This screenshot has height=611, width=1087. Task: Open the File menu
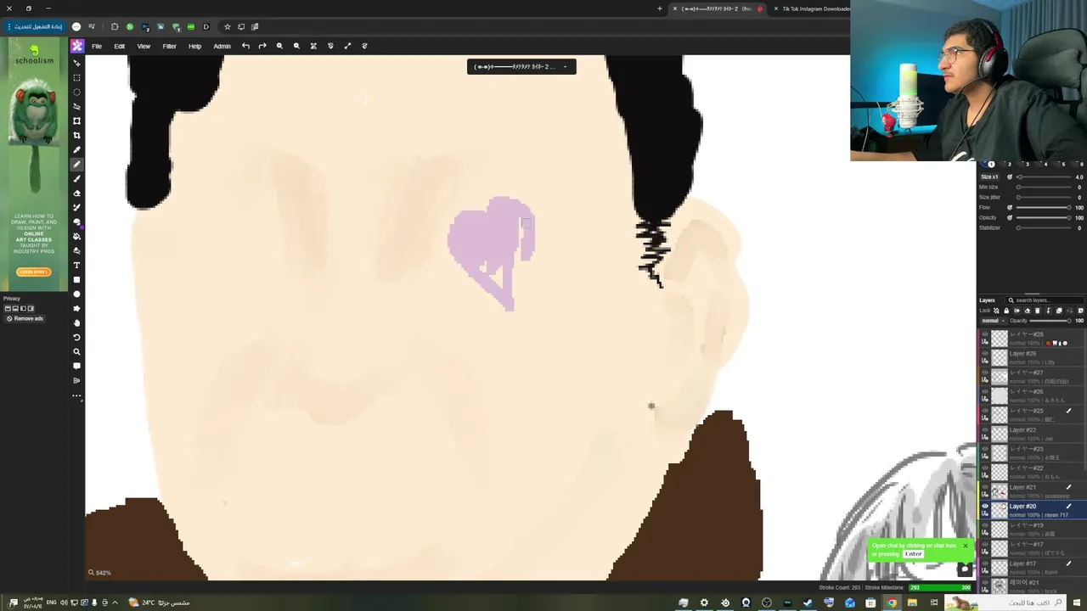97,46
